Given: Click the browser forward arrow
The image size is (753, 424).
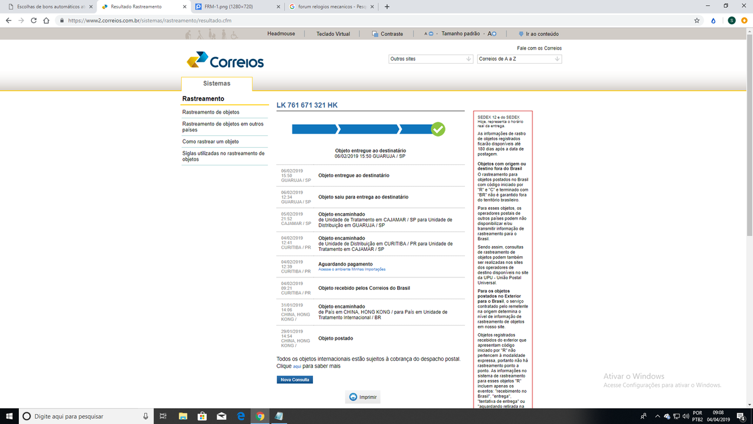Looking at the screenshot, I should click(x=21, y=20).
